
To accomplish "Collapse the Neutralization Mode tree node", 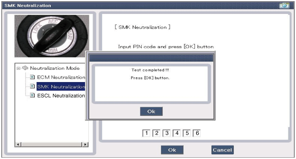I will pos(18,68).
